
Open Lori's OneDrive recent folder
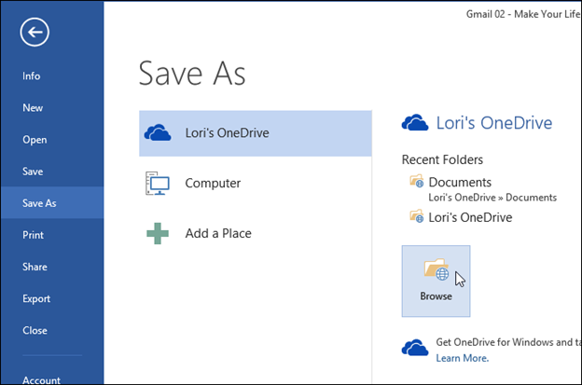pos(470,217)
